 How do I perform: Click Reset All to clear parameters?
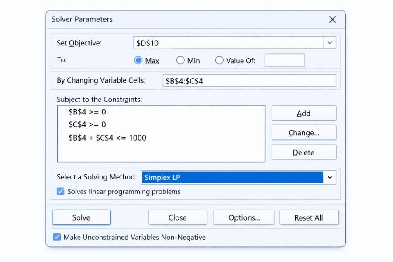click(309, 217)
